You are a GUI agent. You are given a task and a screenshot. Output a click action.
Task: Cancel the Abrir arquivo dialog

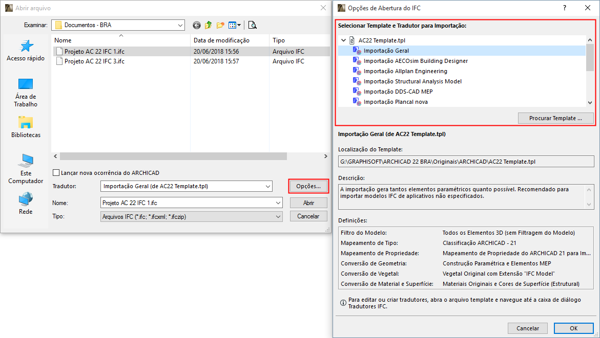(308, 216)
